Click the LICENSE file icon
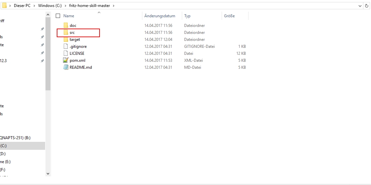371x185 pixels. coord(65,53)
